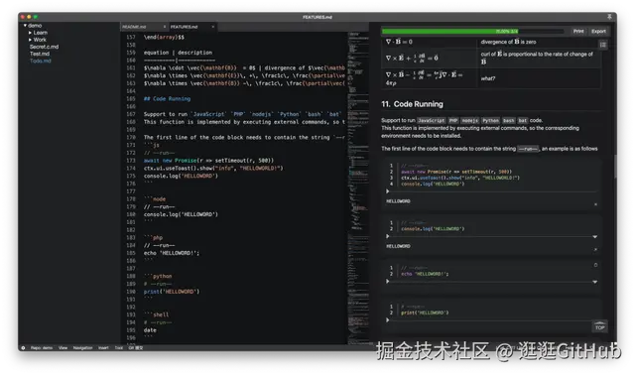This screenshot has width=635, height=375.
Task: Close the FEATURES.md tab
Action: click(213, 27)
